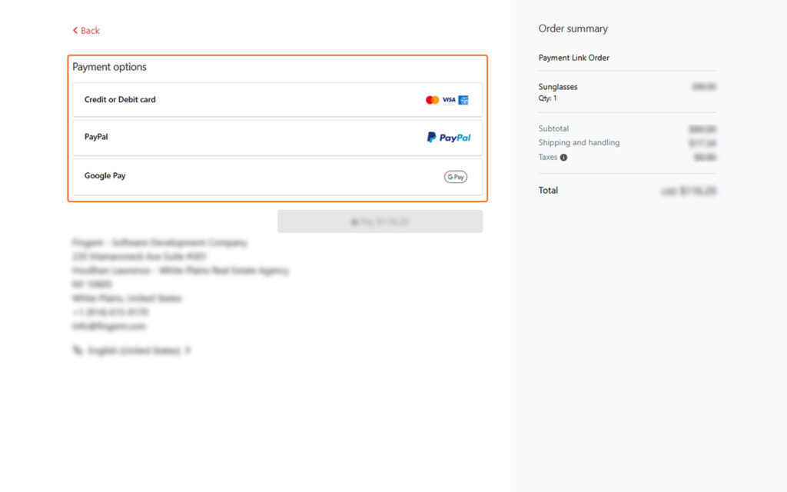Click the Order summary heading

(x=573, y=28)
